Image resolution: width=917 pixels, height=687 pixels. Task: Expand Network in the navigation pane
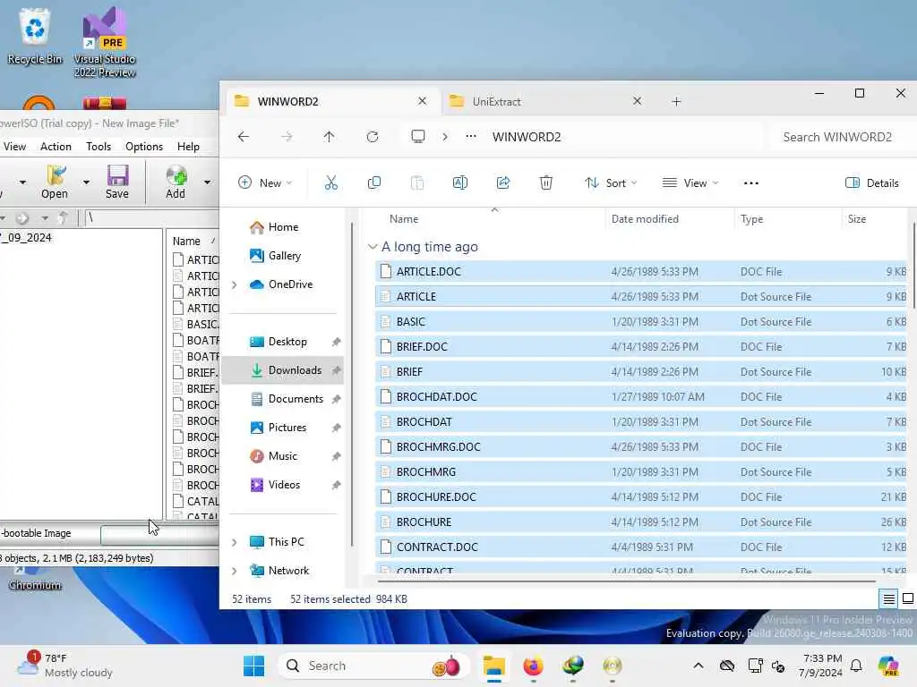(235, 571)
